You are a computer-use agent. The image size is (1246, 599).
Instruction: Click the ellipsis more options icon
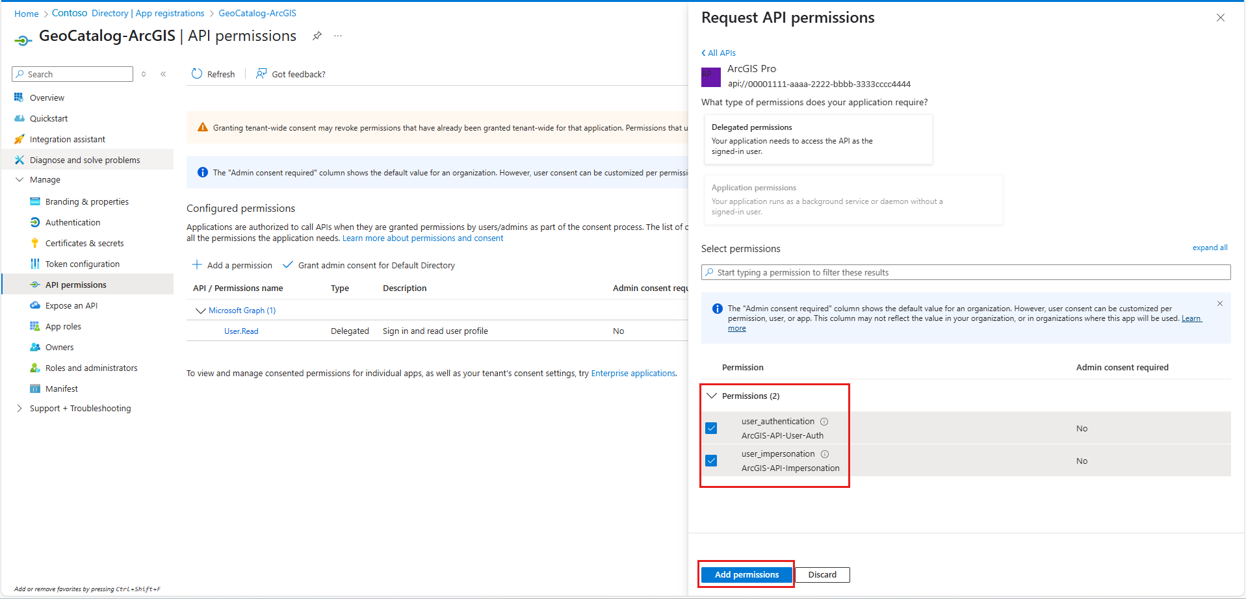(338, 36)
